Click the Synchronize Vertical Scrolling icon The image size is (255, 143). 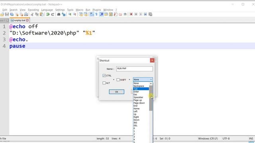coord(80,14)
